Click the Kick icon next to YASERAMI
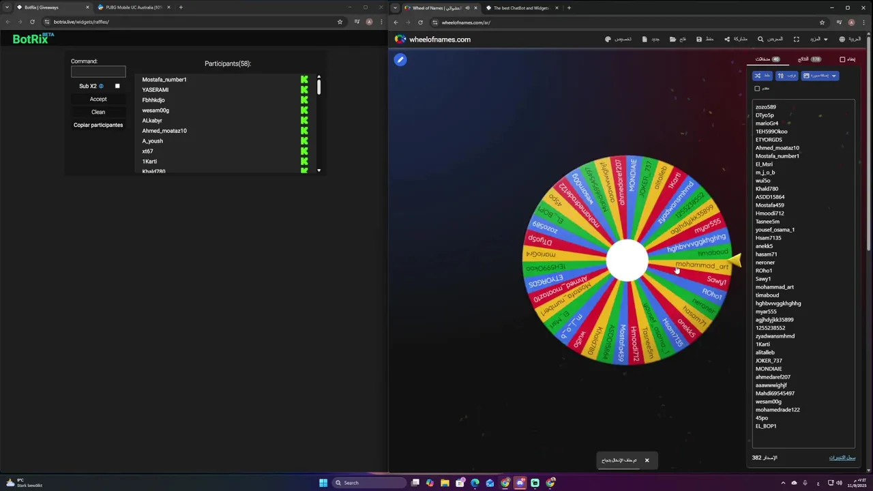 pos(304,90)
